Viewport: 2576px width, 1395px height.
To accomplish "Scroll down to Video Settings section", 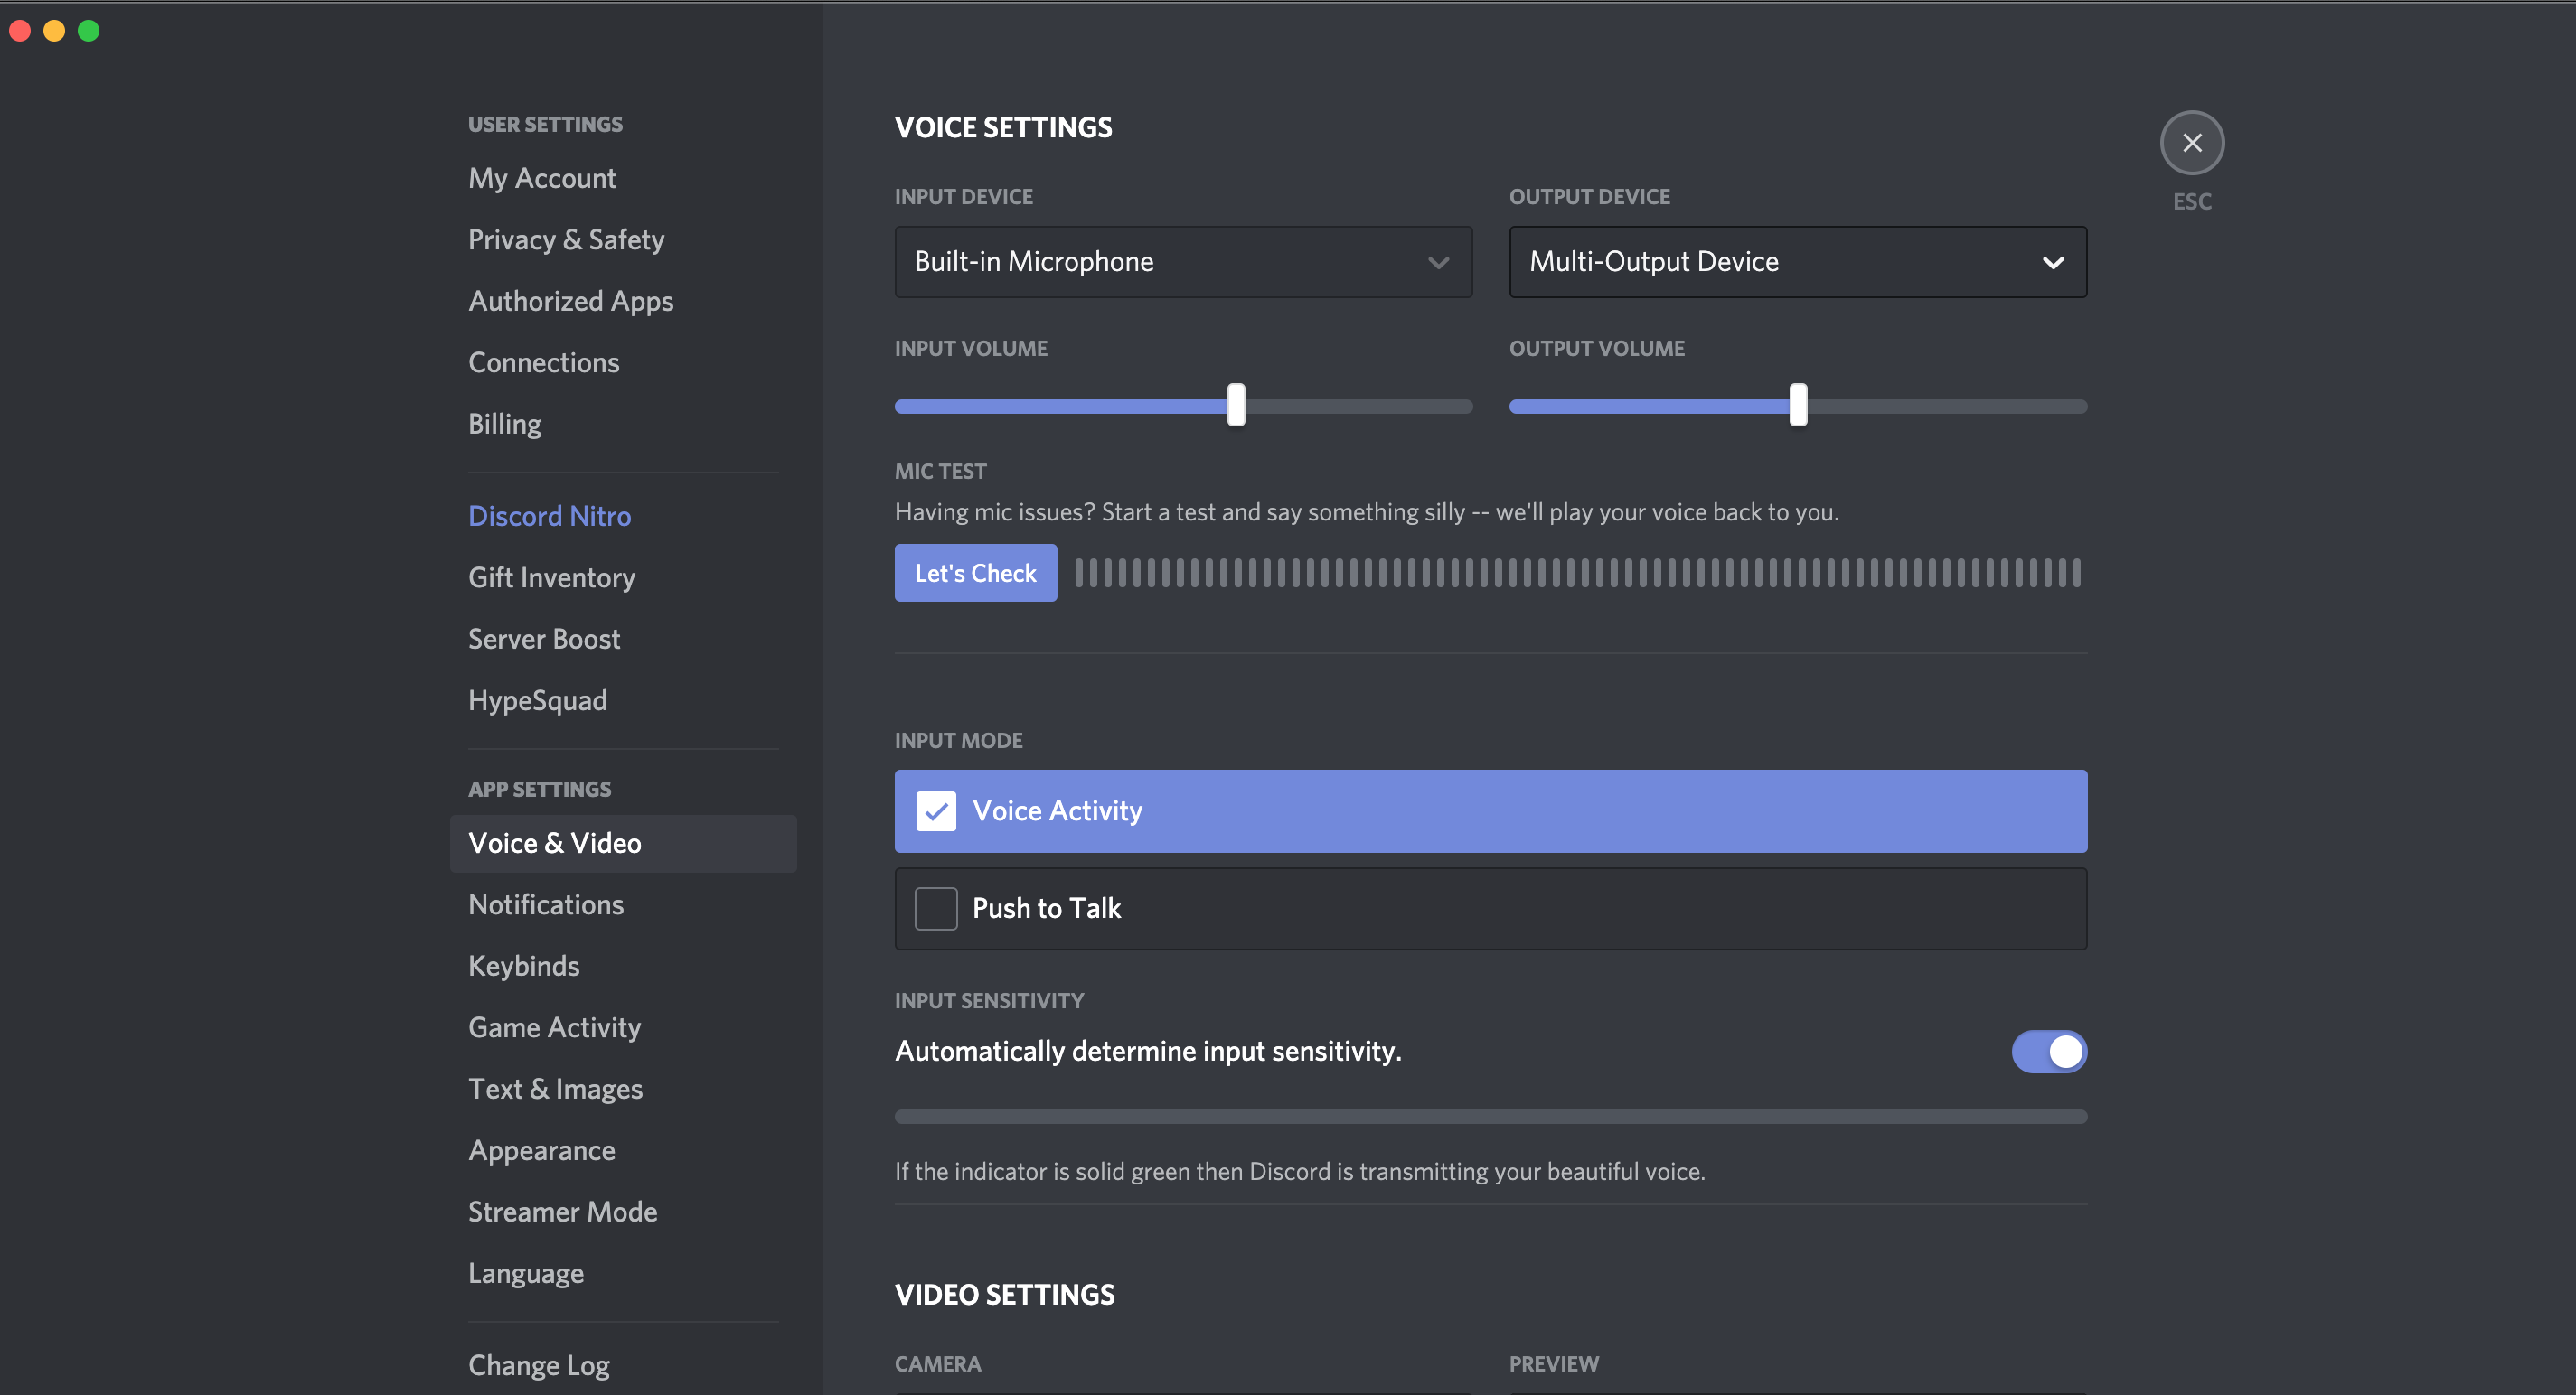I will tap(1001, 1292).
